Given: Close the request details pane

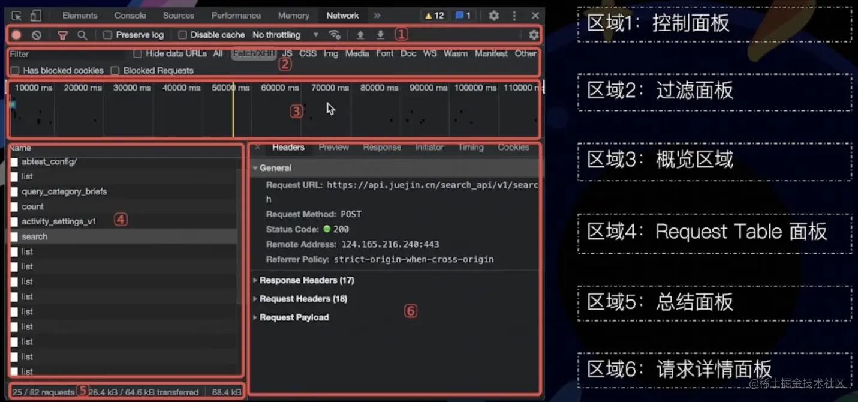Looking at the screenshot, I should 258,147.
